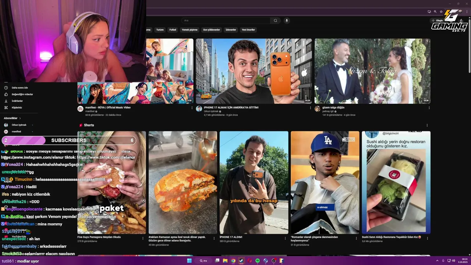Select the Son yüklenenler filter chip
471x265 pixels.
click(212, 30)
